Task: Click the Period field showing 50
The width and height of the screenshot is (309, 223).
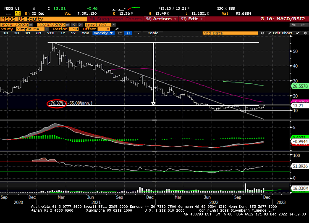Action: click(74, 29)
